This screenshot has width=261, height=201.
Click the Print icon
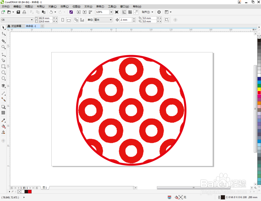[24, 12]
